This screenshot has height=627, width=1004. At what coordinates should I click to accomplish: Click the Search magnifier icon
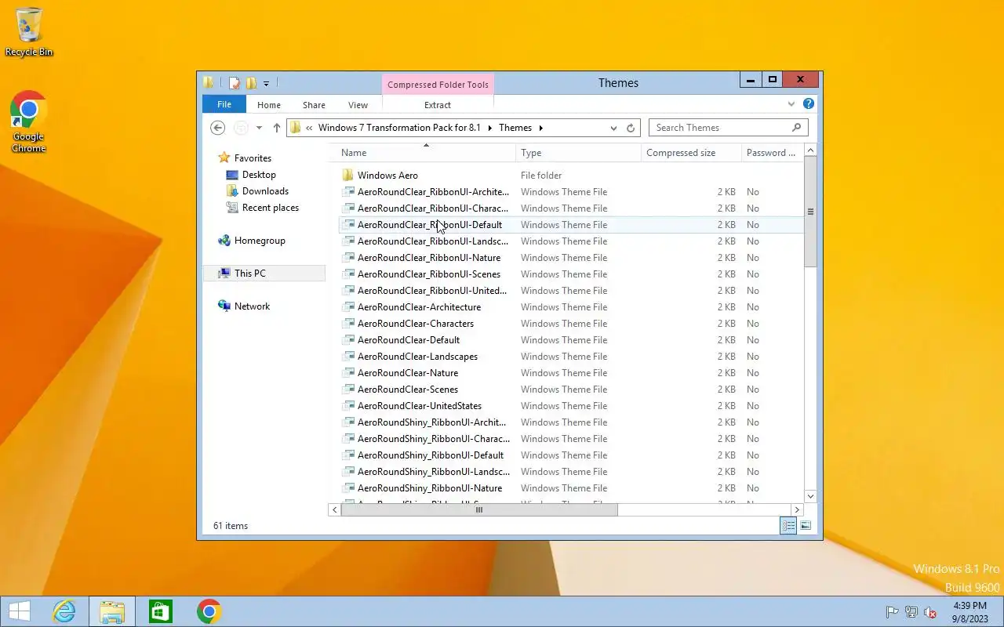797,128
